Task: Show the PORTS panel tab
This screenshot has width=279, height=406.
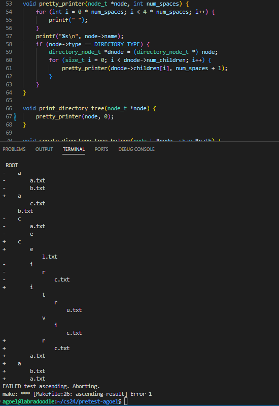Action: [101, 149]
